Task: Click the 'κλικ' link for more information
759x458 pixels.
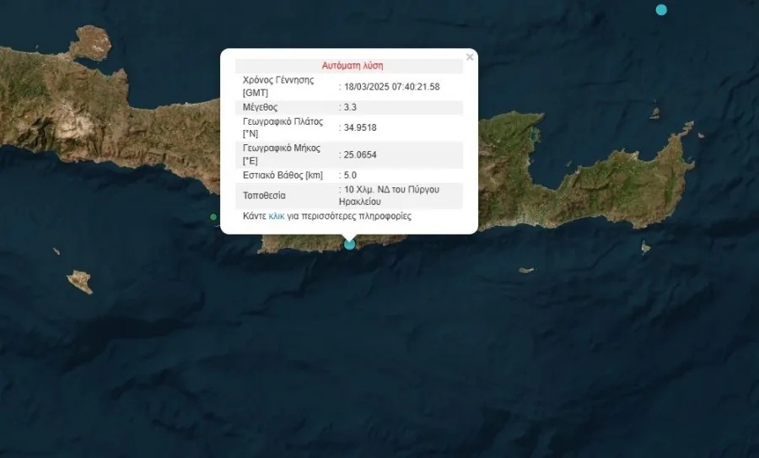Action: tap(277, 217)
